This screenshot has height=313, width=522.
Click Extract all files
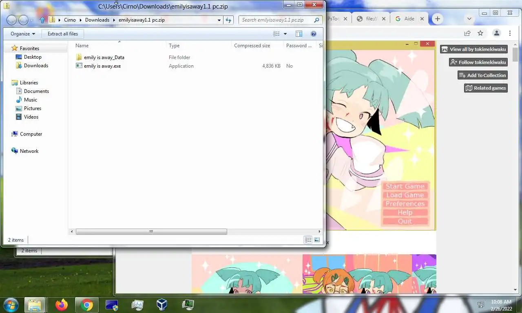point(63,34)
